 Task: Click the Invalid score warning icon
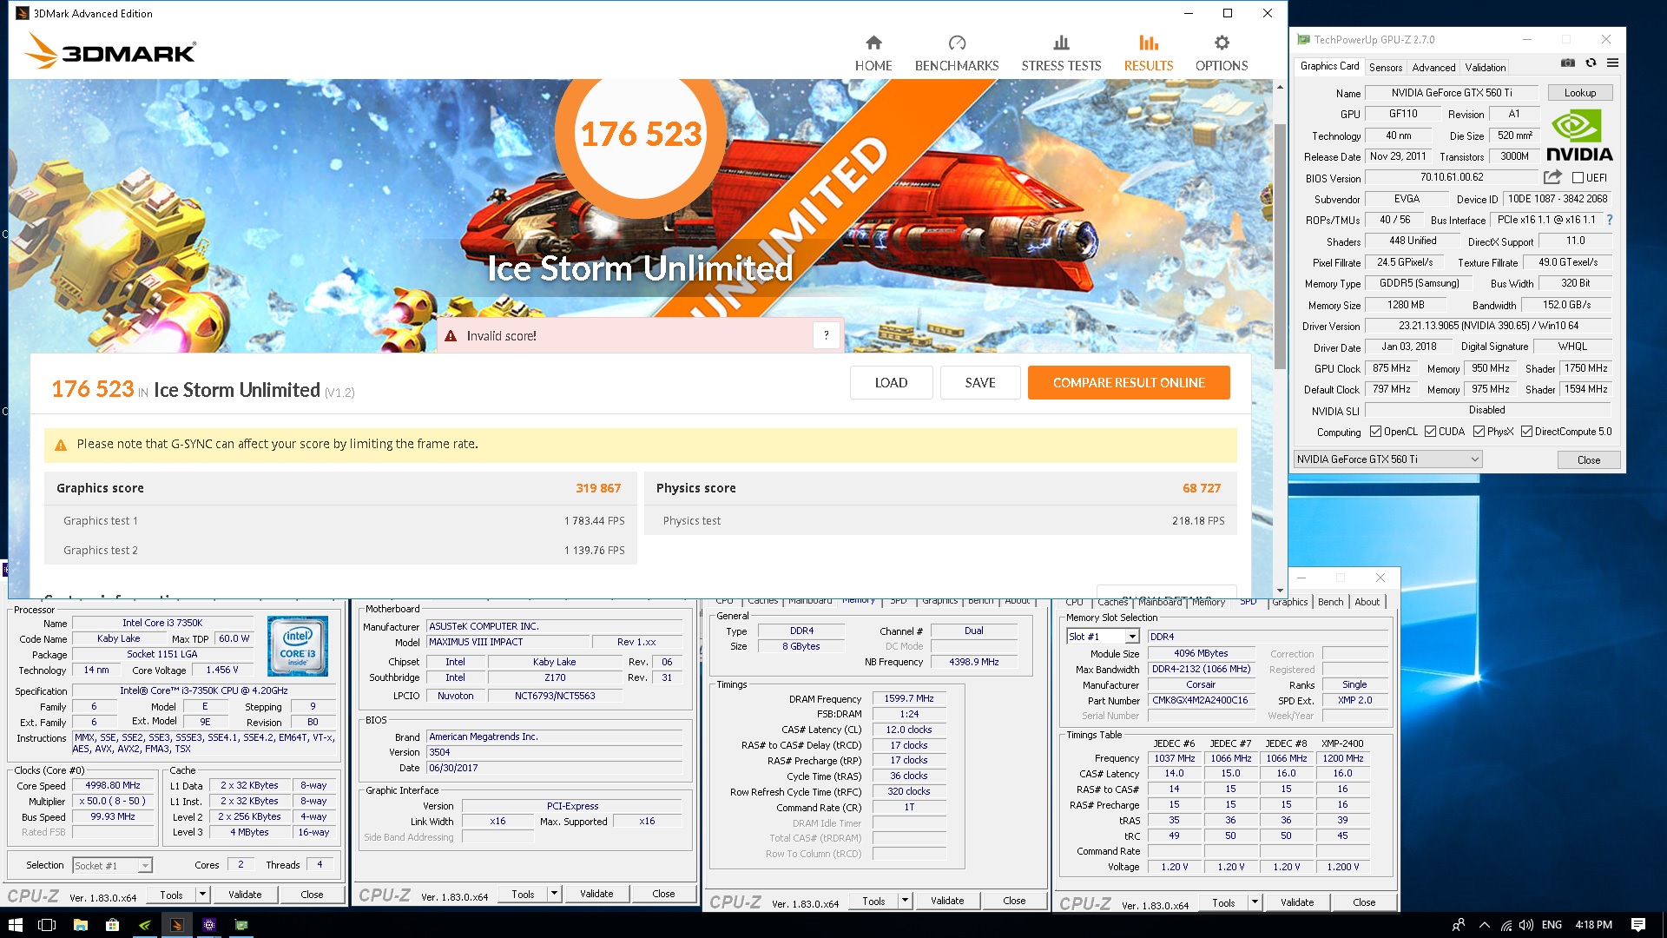(451, 336)
